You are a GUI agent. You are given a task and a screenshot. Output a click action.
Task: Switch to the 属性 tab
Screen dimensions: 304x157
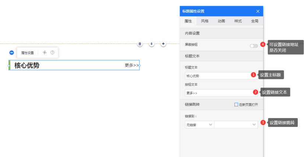(x=188, y=21)
